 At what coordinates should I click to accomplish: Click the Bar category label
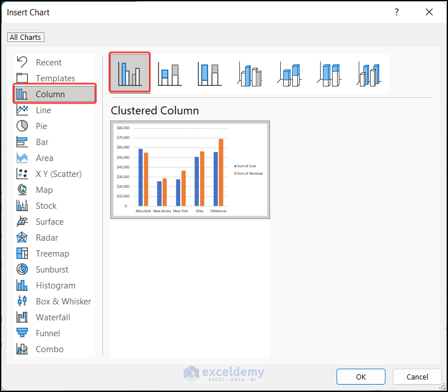(42, 142)
